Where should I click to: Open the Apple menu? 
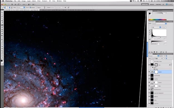(x=3, y=1)
